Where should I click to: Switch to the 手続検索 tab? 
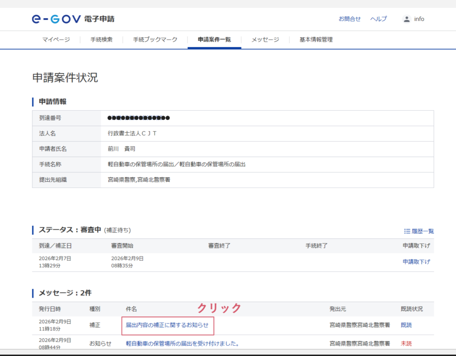pos(102,40)
